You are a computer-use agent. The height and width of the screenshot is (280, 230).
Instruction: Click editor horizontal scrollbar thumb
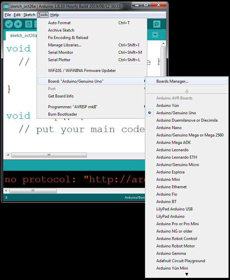pos(49,155)
